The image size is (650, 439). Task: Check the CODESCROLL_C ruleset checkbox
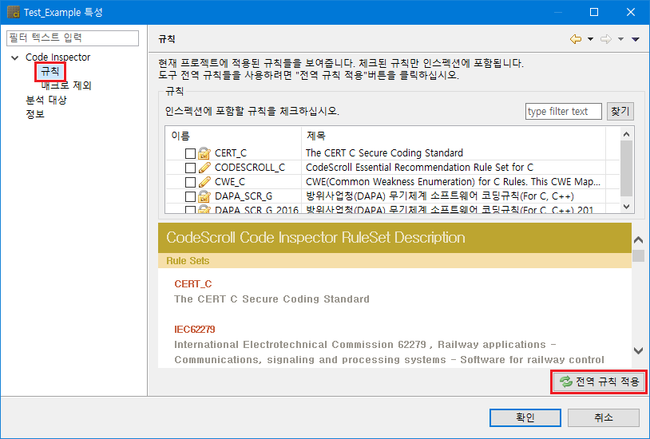tap(190, 168)
